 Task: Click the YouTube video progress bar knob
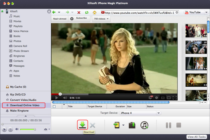(x=60, y=94)
